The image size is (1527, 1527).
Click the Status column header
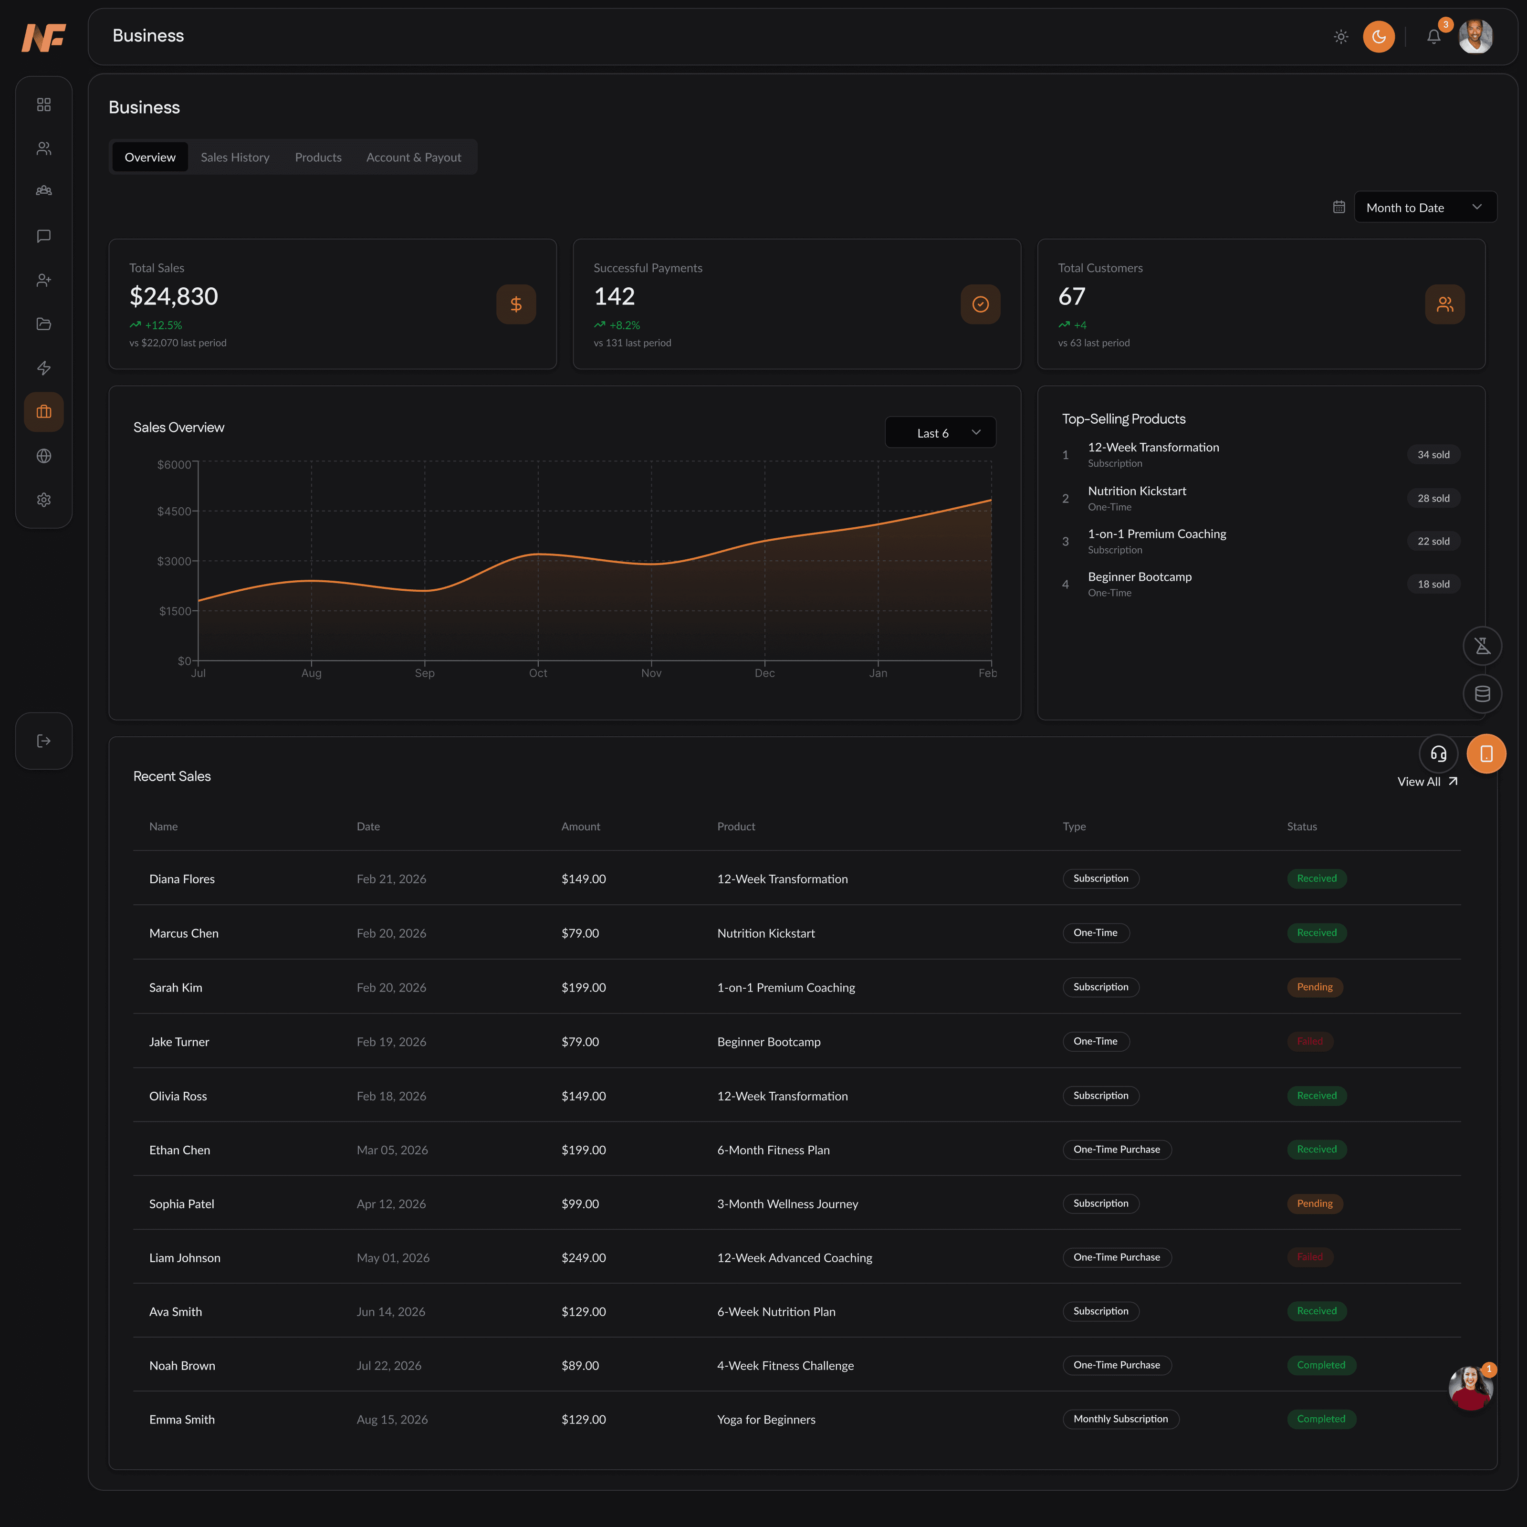pyautogui.click(x=1303, y=827)
